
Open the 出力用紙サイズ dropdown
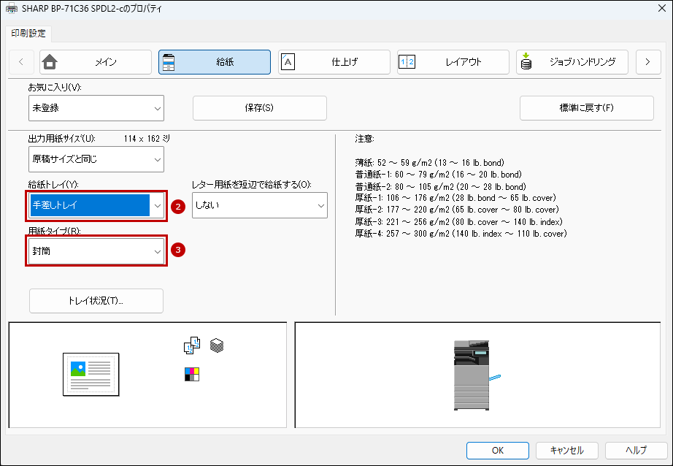point(96,158)
